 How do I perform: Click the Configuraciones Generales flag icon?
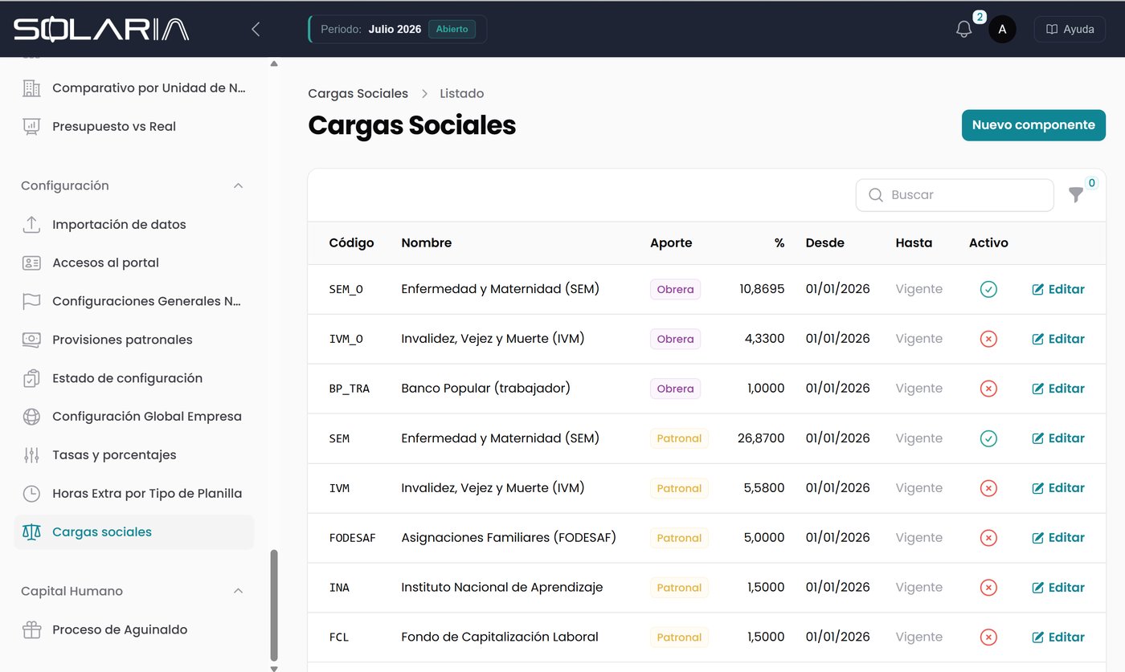[x=31, y=301]
